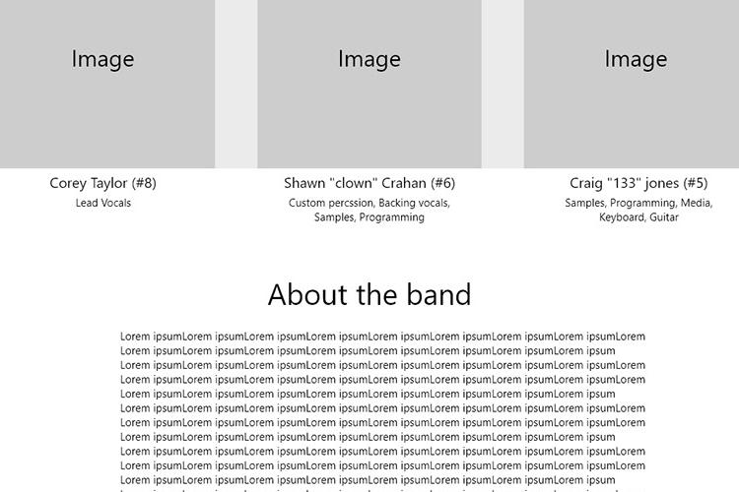The height and width of the screenshot is (492, 739).
Task: Click the gap between first and second images
Action: tap(236, 84)
